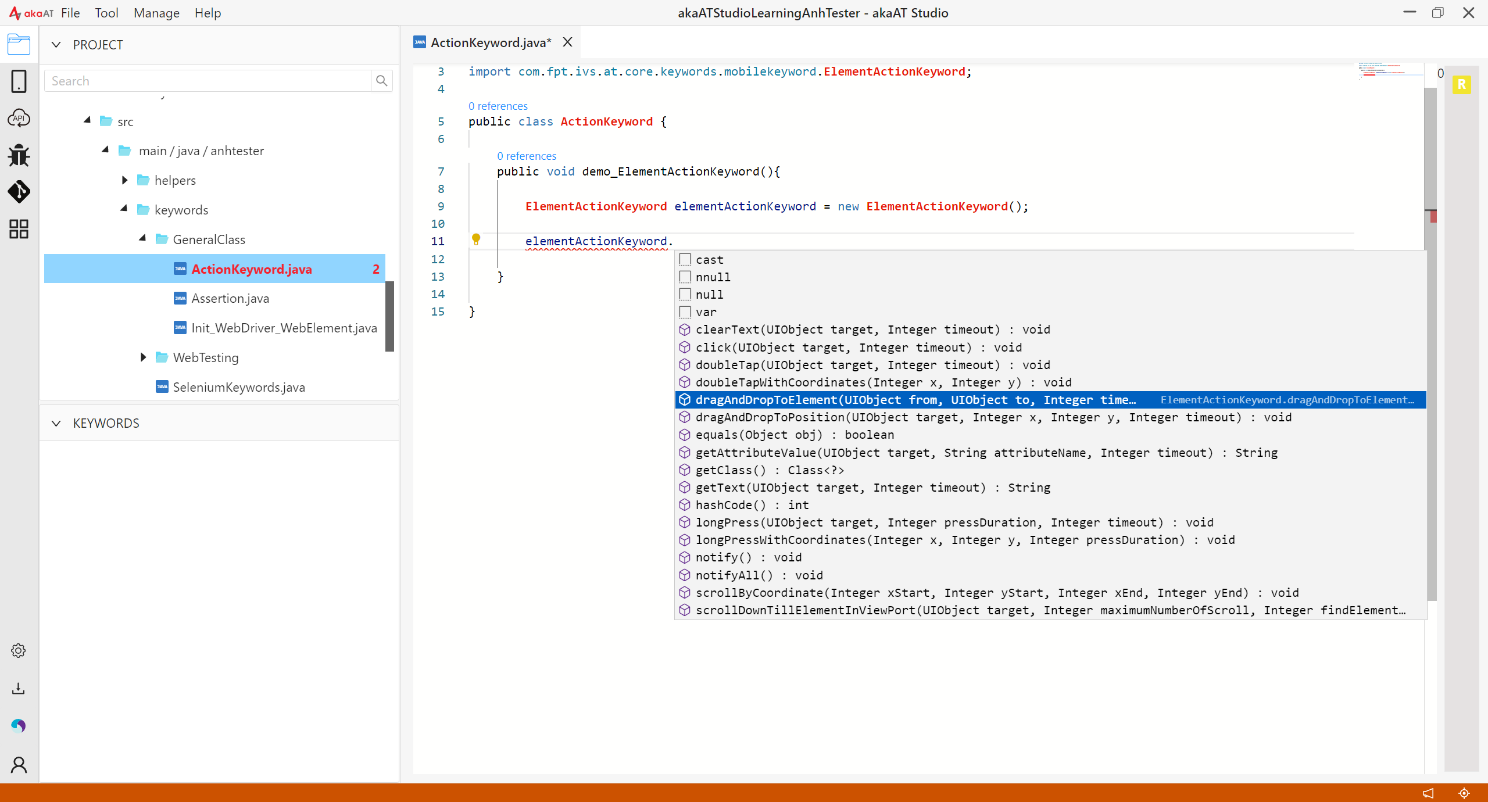
Task: Open the project explorer sidebar icon
Action: [19, 45]
